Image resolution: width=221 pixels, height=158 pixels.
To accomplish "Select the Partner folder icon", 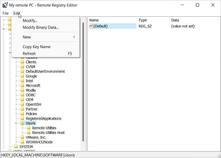I will (22, 109).
